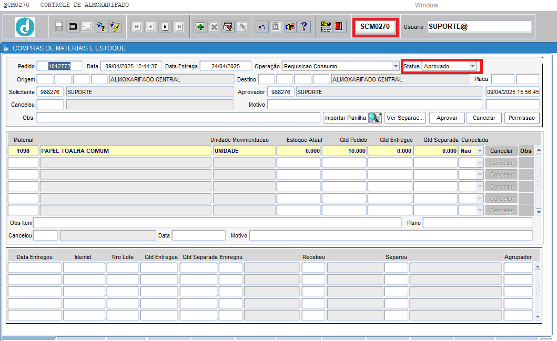
Task: Go to the next record arrow
Action: point(165,27)
